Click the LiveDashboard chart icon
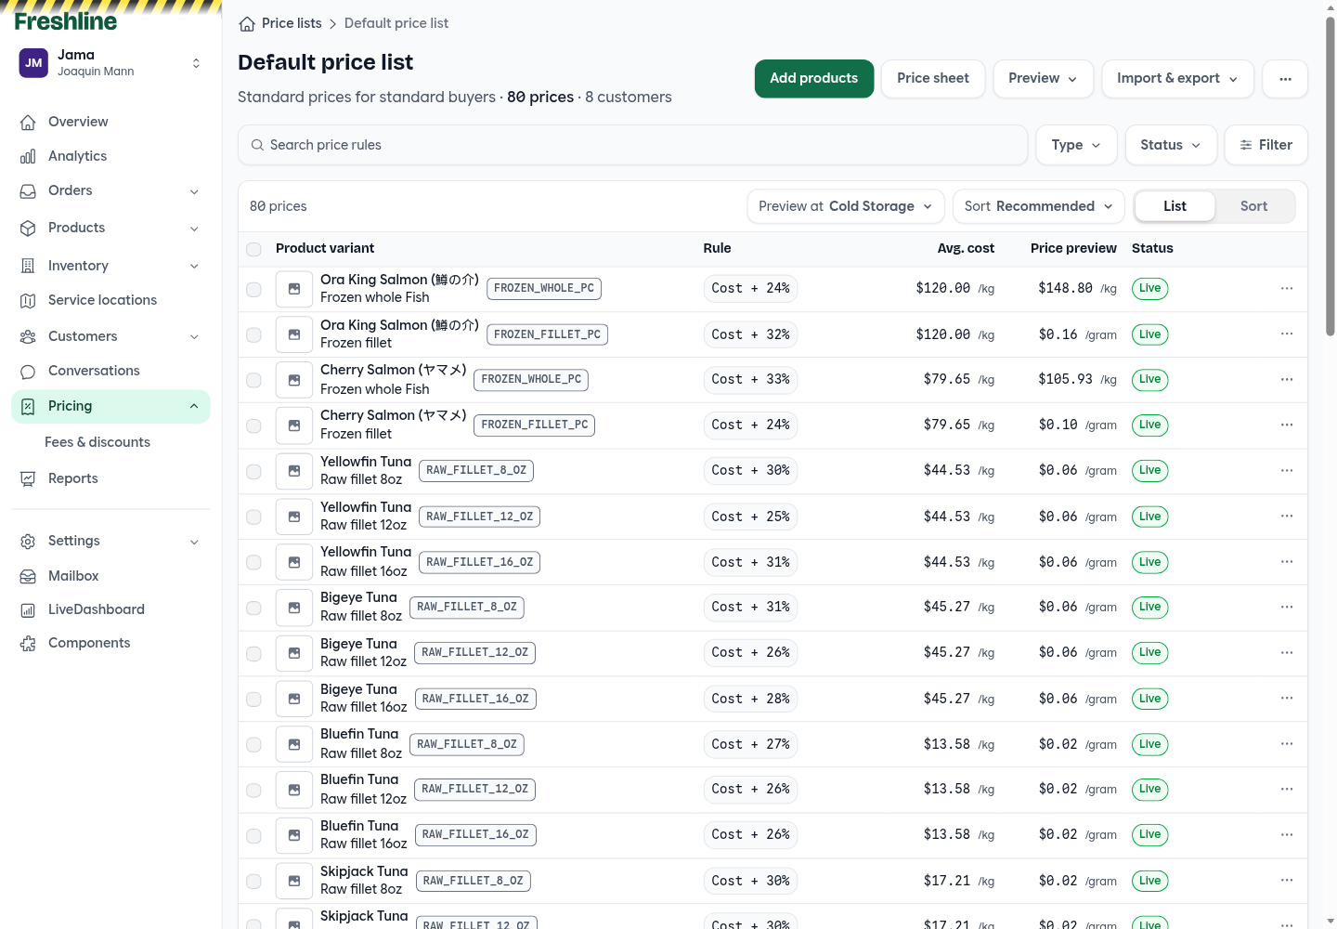Image resolution: width=1337 pixels, height=929 pixels. pyautogui.click(x=28, y=609)
